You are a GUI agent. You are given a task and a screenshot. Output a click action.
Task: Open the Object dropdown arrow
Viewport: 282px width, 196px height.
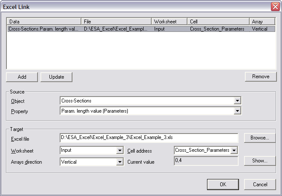click(237, 101)
